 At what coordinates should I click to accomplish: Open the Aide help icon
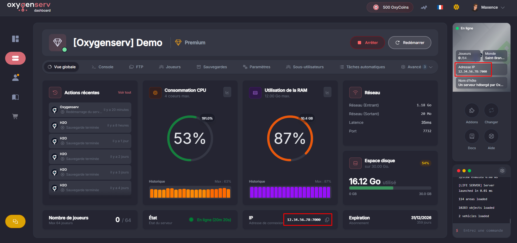(x=491, y=136)
